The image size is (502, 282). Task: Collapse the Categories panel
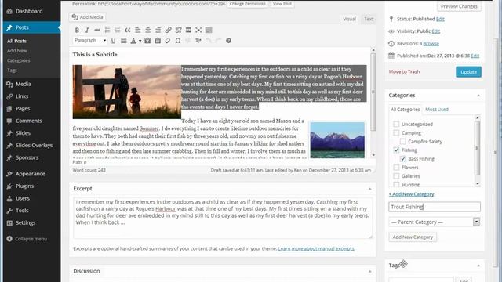point(478,96)
